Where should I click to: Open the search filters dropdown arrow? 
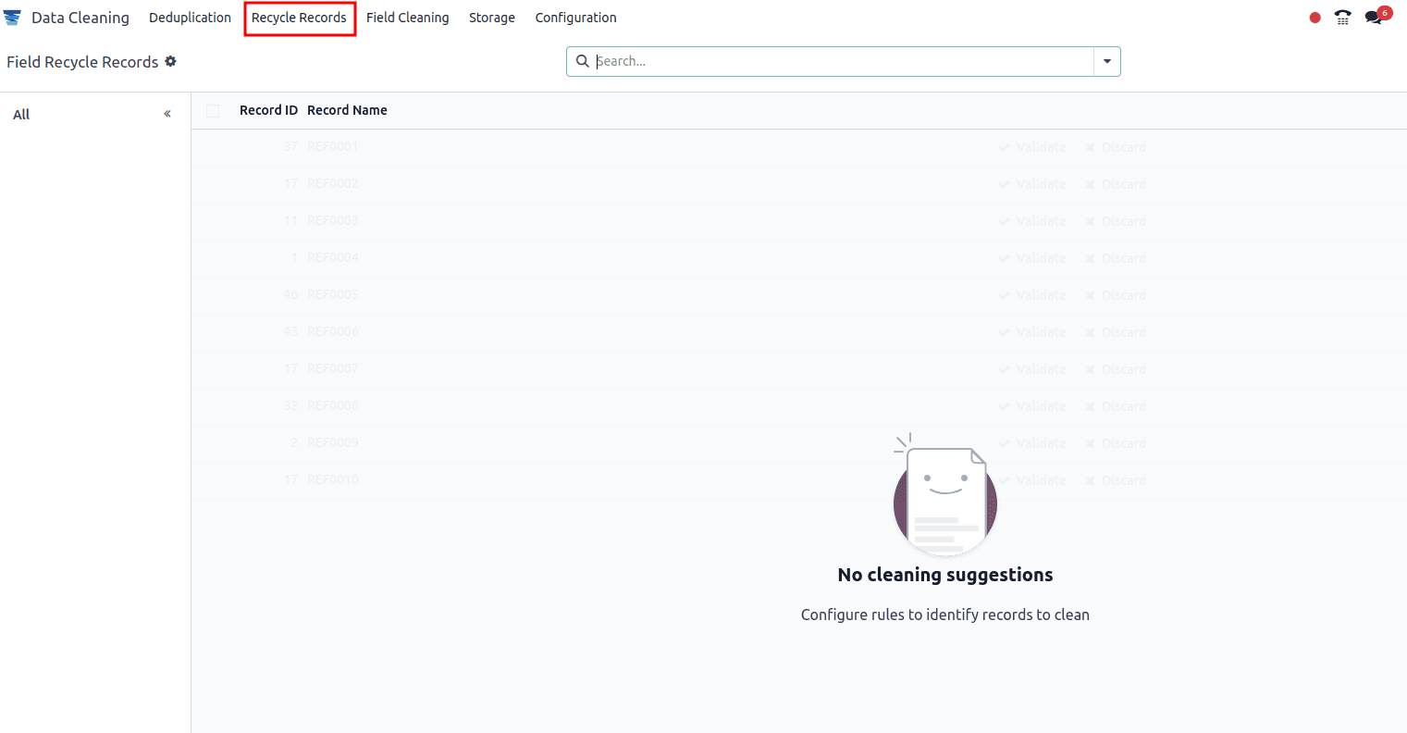pos(1106,61)
